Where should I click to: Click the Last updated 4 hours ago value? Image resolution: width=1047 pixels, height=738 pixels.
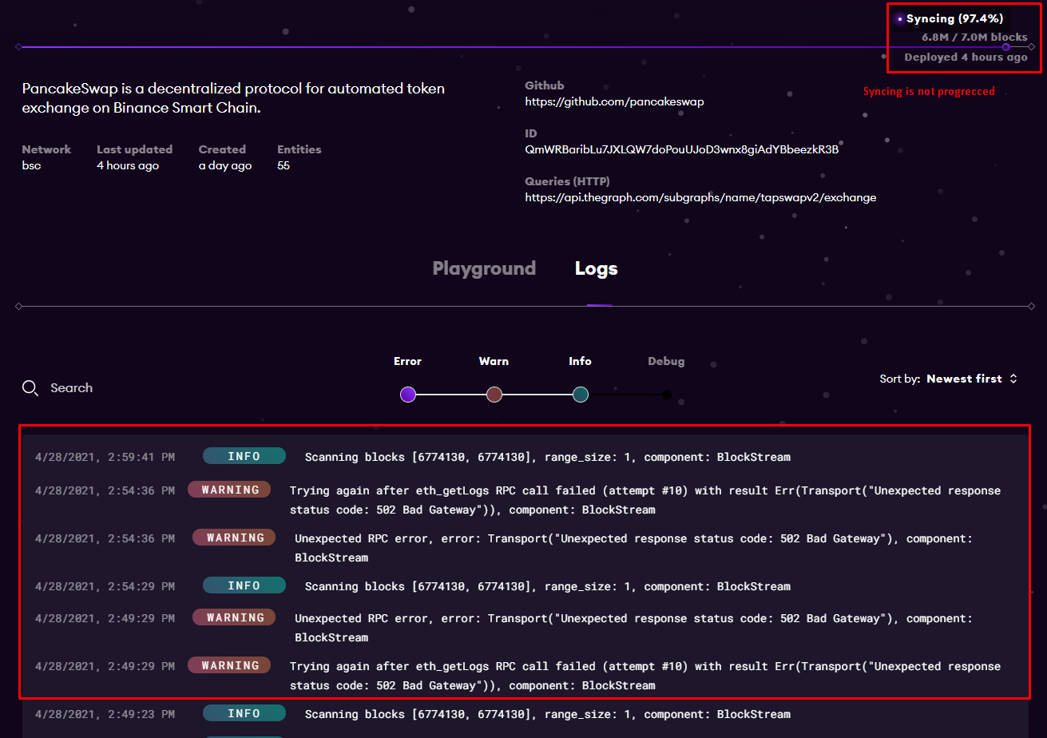coord(128,165)
